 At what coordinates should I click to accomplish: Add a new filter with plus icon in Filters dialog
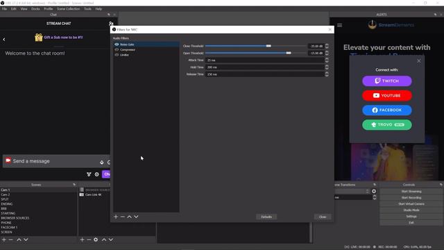(116, 217)
